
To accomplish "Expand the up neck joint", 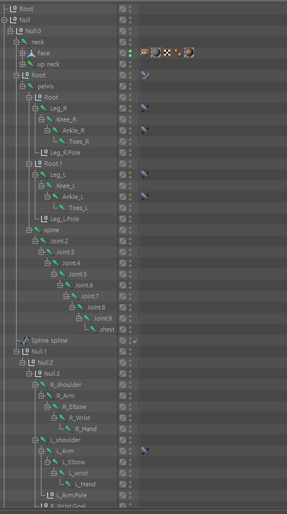I will pyautogui.click(x=23, y=64).
